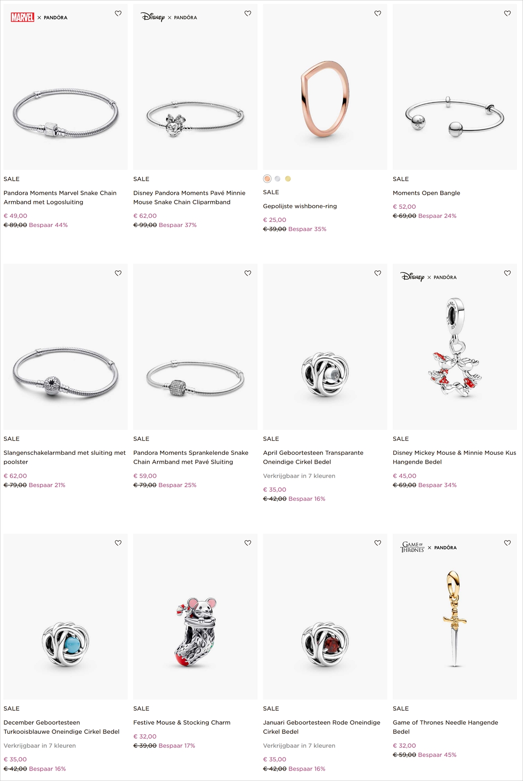Open Moments Open Bangle product title
The image size is (523, 781).
[426, 193]
